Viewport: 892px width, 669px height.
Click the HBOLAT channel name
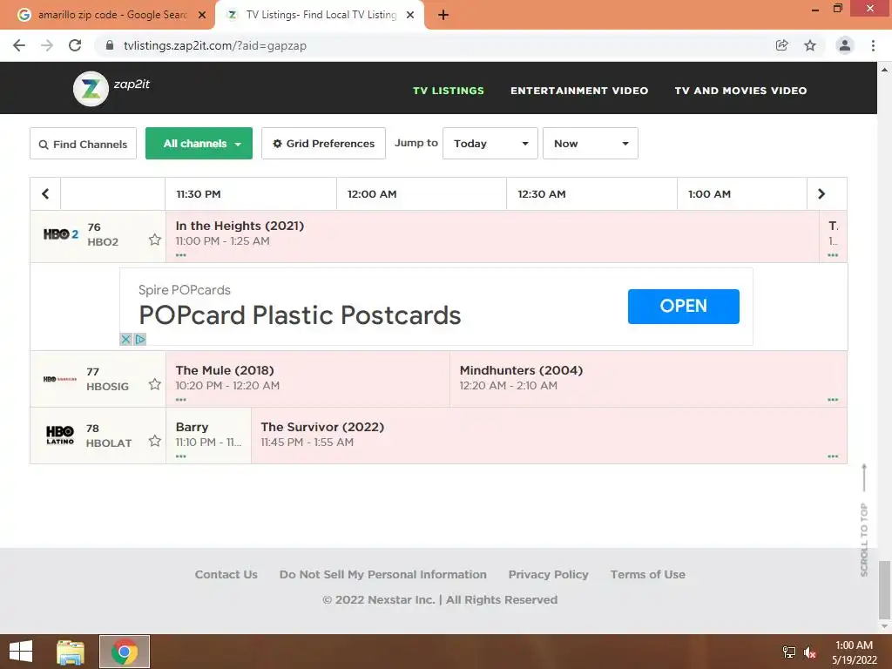coord(109,443)
